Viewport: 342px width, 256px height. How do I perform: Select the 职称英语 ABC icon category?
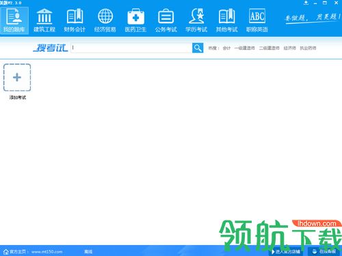257,21
